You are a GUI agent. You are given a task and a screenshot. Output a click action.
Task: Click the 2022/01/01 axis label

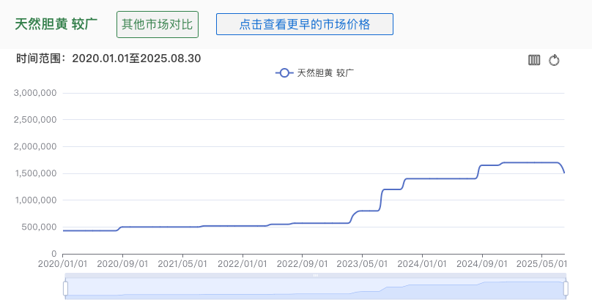point(243,263)
